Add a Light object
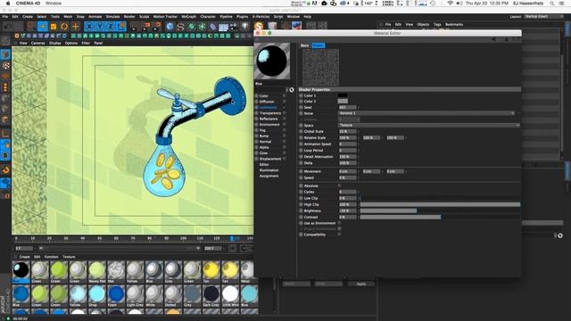This screenshot has width=571, height=321. [245, 26]
